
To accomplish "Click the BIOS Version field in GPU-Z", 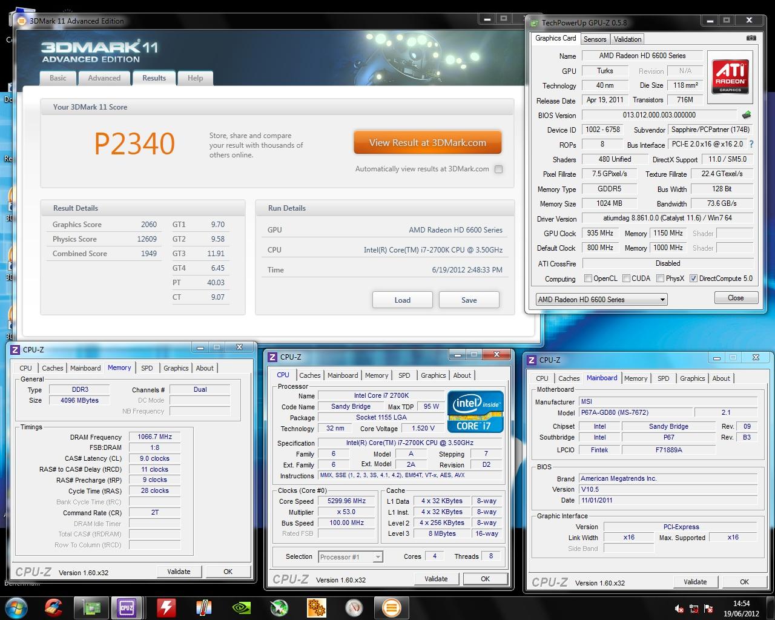I will coord(659,115).
